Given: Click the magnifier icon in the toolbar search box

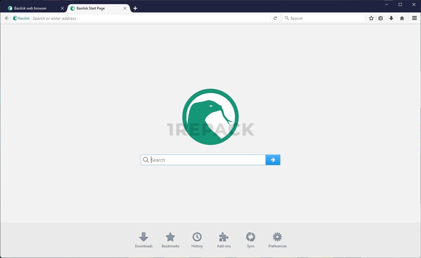Looking at the screenshot, I should (x=287, y=18).
